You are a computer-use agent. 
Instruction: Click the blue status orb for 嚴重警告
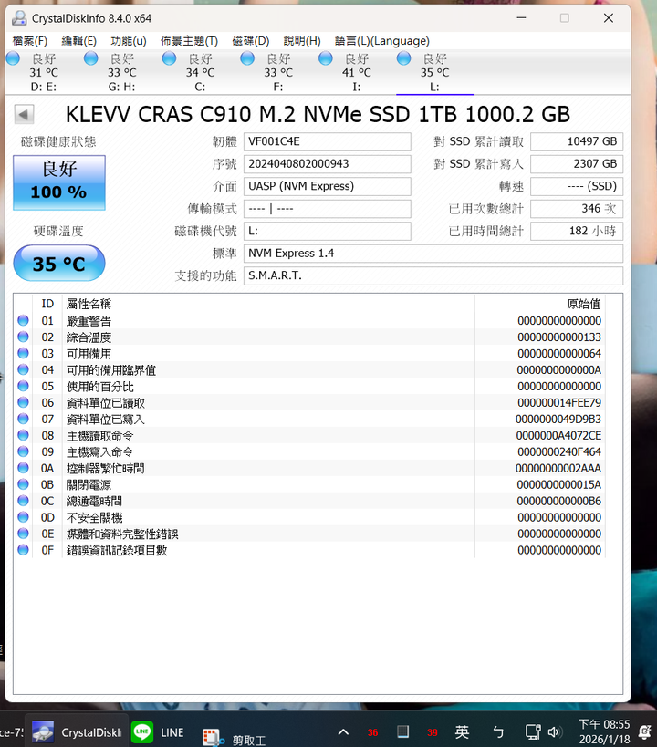point(24,321)
